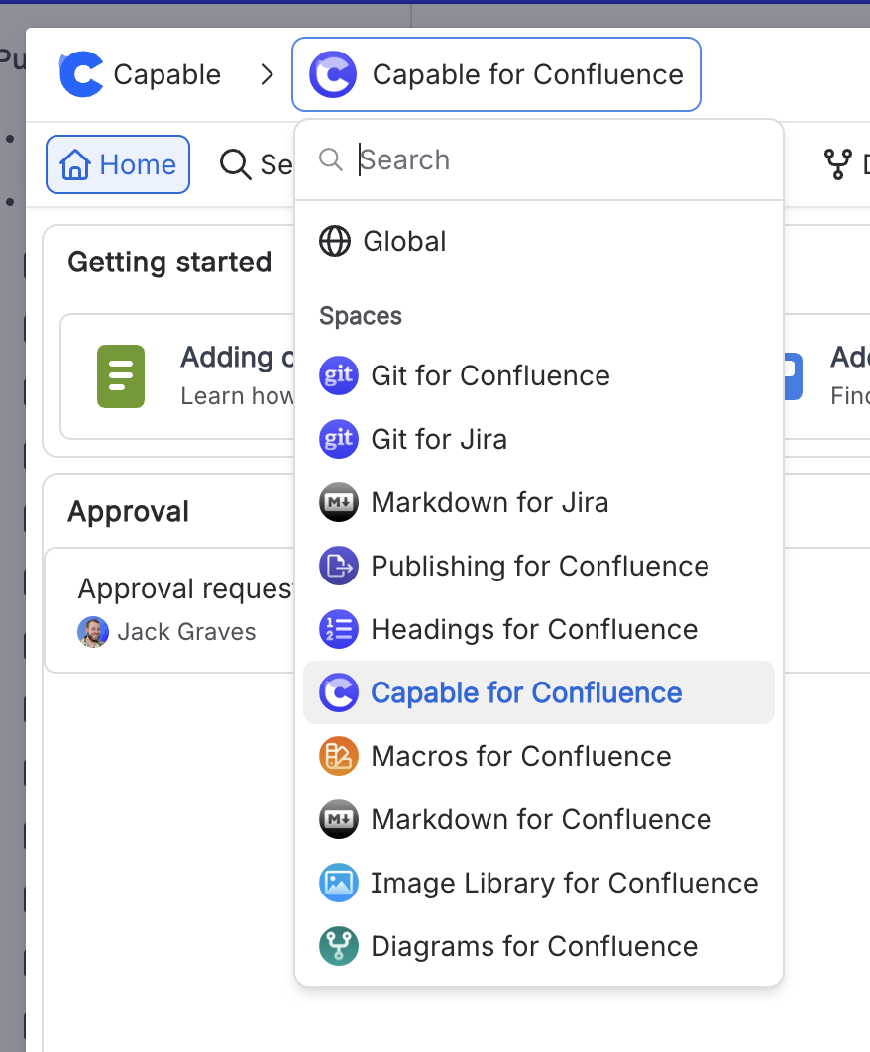The width and height of the screenshot is (870, 1052).
Task: Click the breadcrumb chevron after Capable
Action: point(266,75)
